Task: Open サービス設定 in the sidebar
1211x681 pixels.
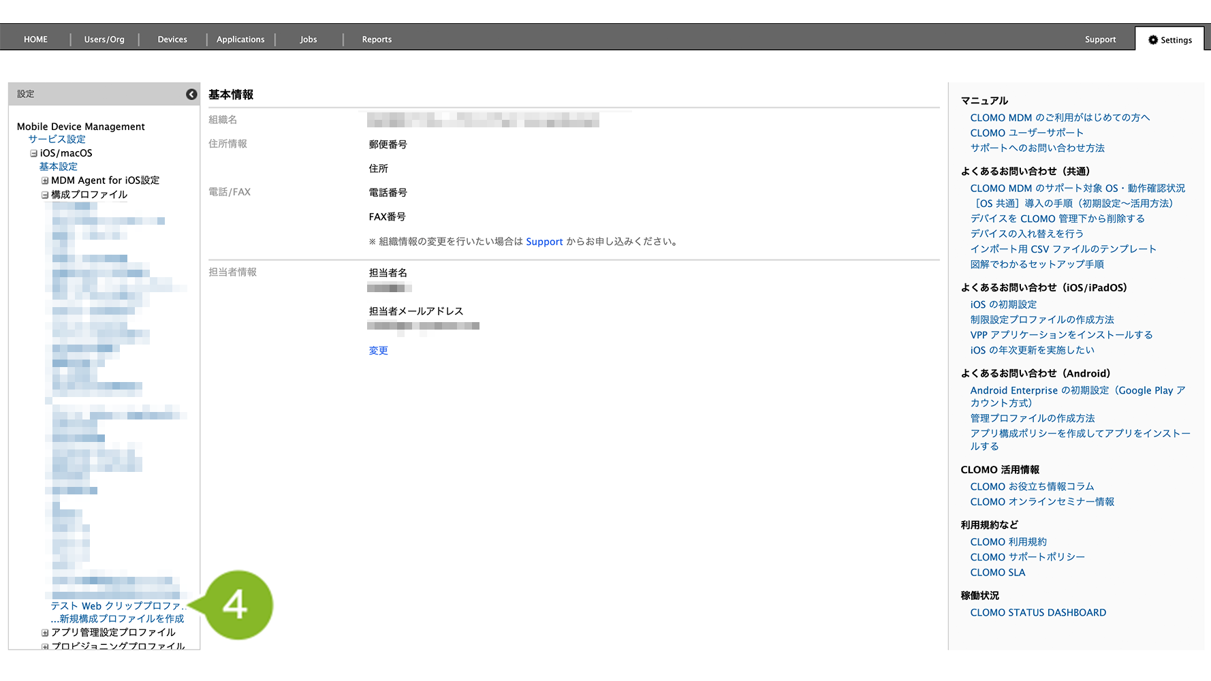Action: (x=57, y=140)
